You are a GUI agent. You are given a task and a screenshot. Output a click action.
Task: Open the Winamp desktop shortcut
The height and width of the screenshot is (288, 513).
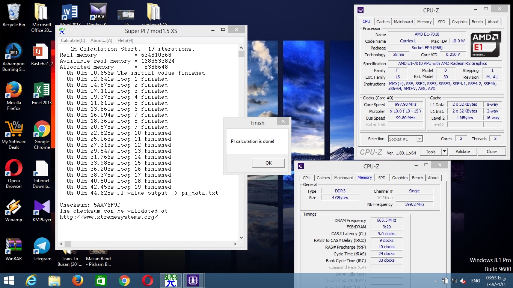click(x=14, y=210)
